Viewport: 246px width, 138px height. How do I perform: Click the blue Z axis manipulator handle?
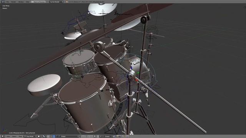pos(131,68)
